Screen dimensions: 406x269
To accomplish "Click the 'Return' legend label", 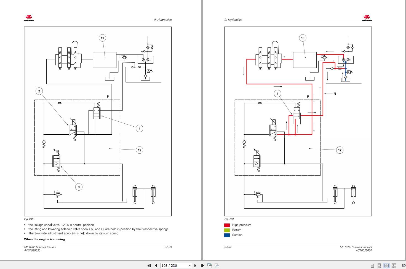I will click(x=237, y=230).
